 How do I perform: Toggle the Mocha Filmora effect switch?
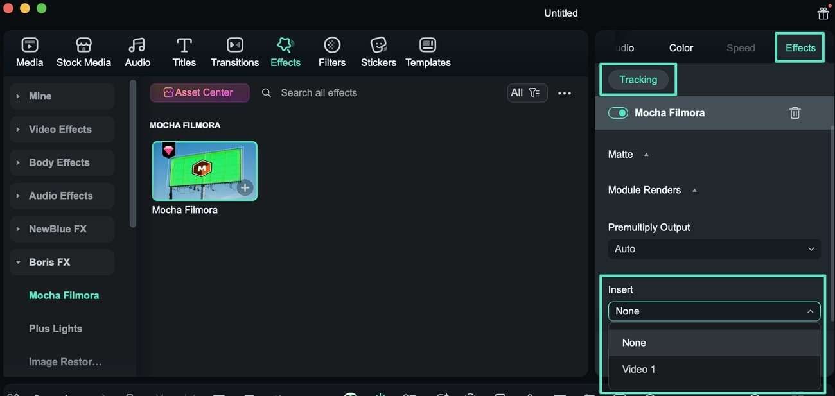tap(618, 113)
